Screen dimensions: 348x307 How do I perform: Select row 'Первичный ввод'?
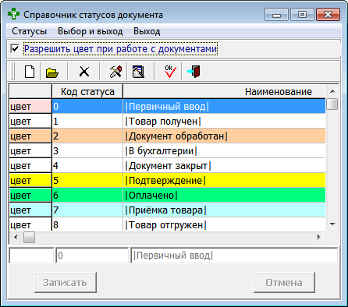point(167,106)
